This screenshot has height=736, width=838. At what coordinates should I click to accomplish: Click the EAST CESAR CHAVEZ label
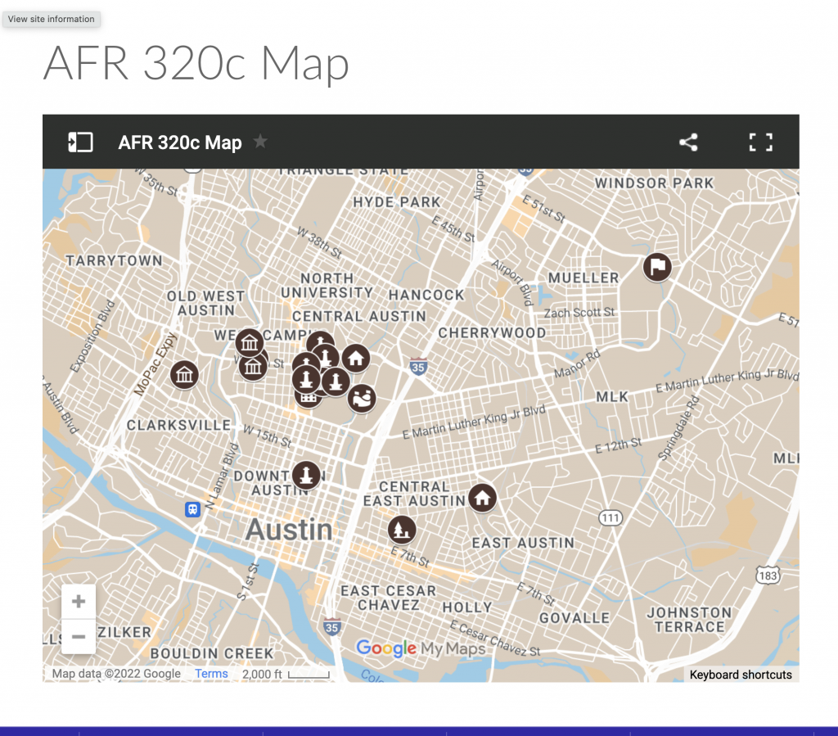click(389, 598)
